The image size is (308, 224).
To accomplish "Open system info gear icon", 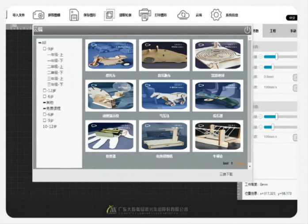I will (216, 15).
